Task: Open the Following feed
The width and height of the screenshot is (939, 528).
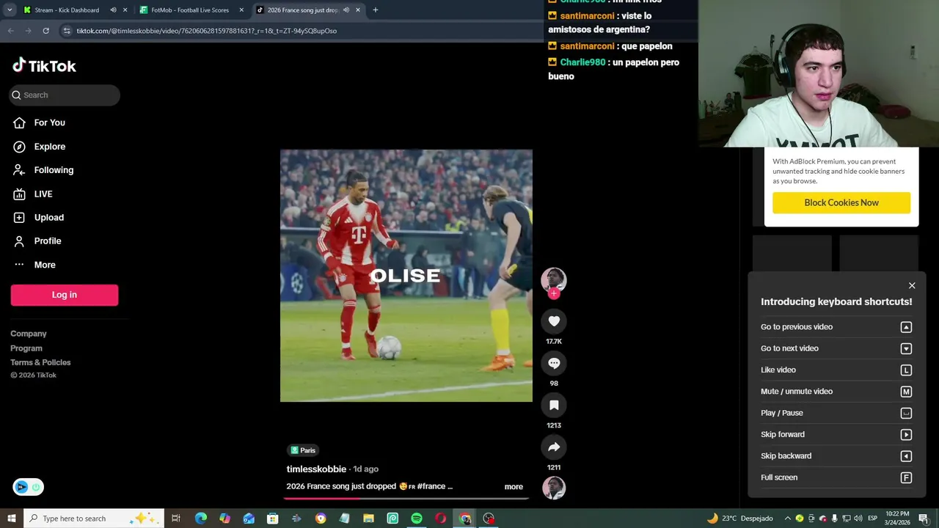Action: tap(54, 170)
